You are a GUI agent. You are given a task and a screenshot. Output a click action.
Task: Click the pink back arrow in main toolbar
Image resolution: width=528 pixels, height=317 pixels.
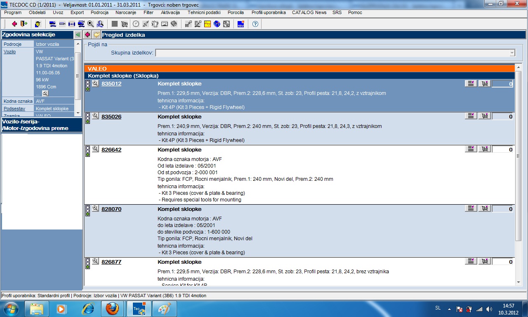point(14,24)
